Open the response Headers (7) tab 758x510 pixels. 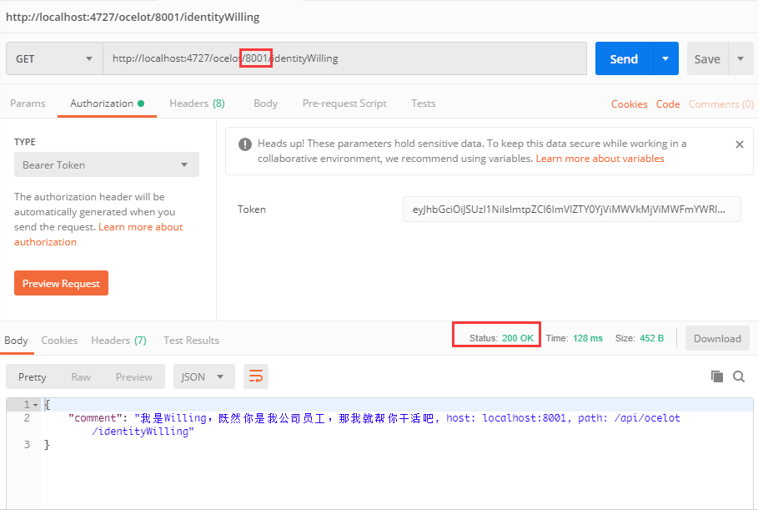point(118,341)
